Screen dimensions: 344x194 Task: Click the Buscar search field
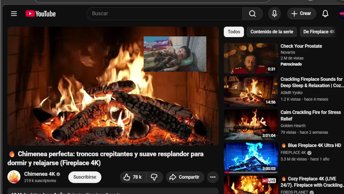point(164,13)
